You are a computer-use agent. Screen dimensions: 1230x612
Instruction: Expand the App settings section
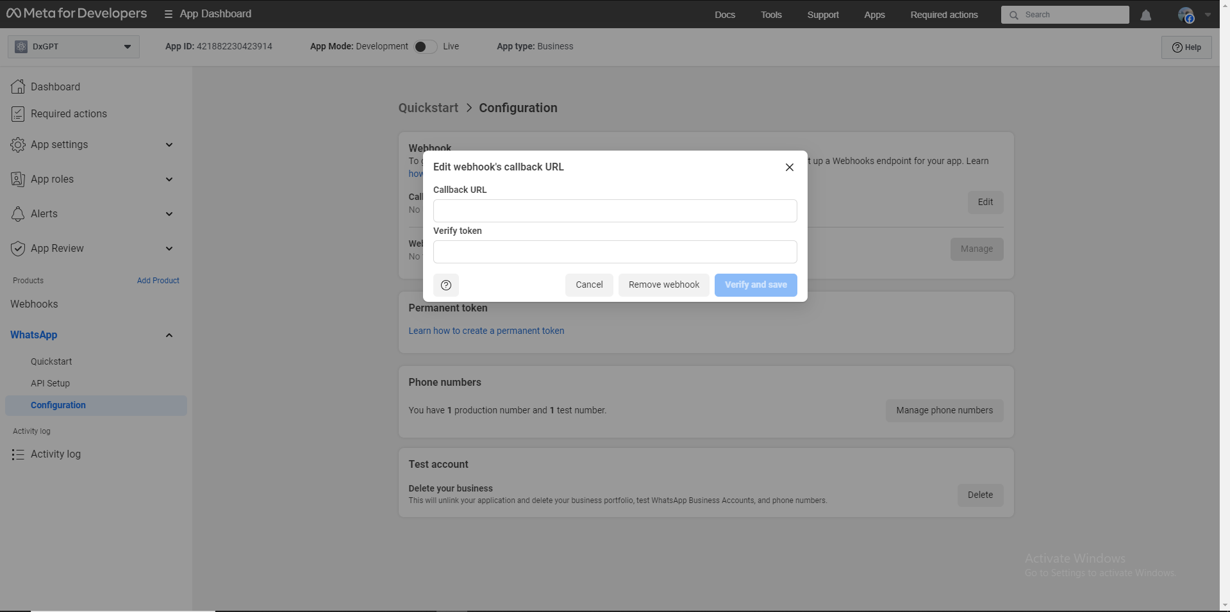coord(169,145)
